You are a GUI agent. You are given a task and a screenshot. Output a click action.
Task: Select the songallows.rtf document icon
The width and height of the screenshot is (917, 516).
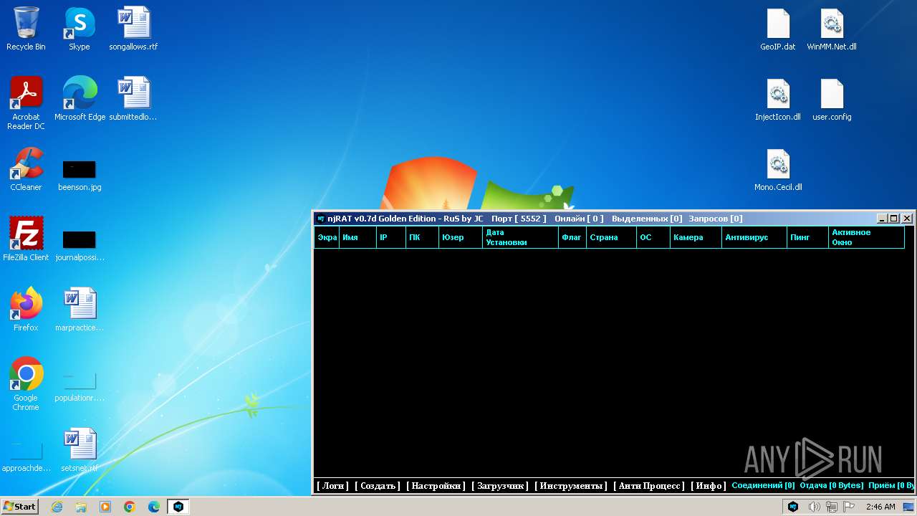pos(133,29)
